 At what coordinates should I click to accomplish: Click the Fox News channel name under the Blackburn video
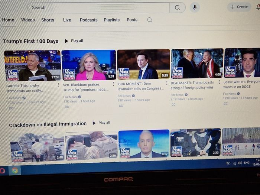(x=70, y=97)
